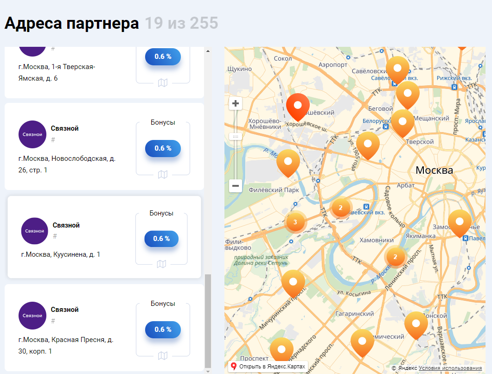492x374 pixels.
Task: Click the Рижский вокзал station icon
Action: click(454, 87)
